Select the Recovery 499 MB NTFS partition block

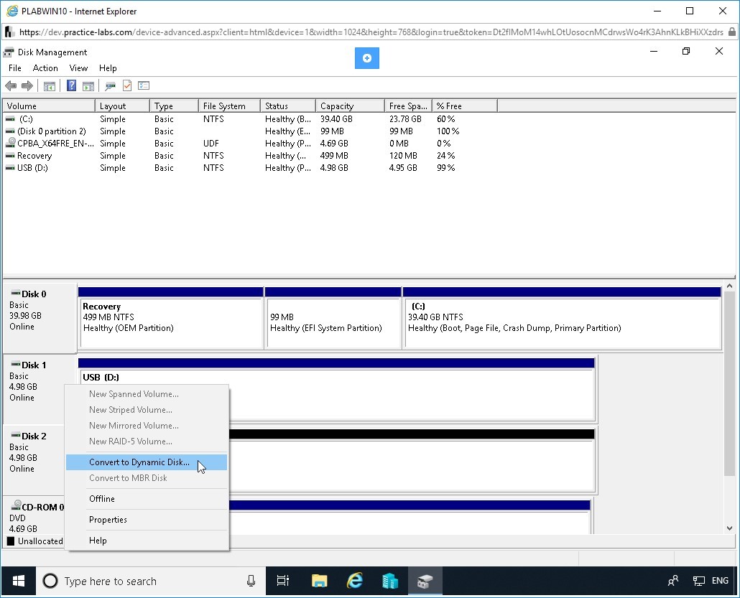171,318
